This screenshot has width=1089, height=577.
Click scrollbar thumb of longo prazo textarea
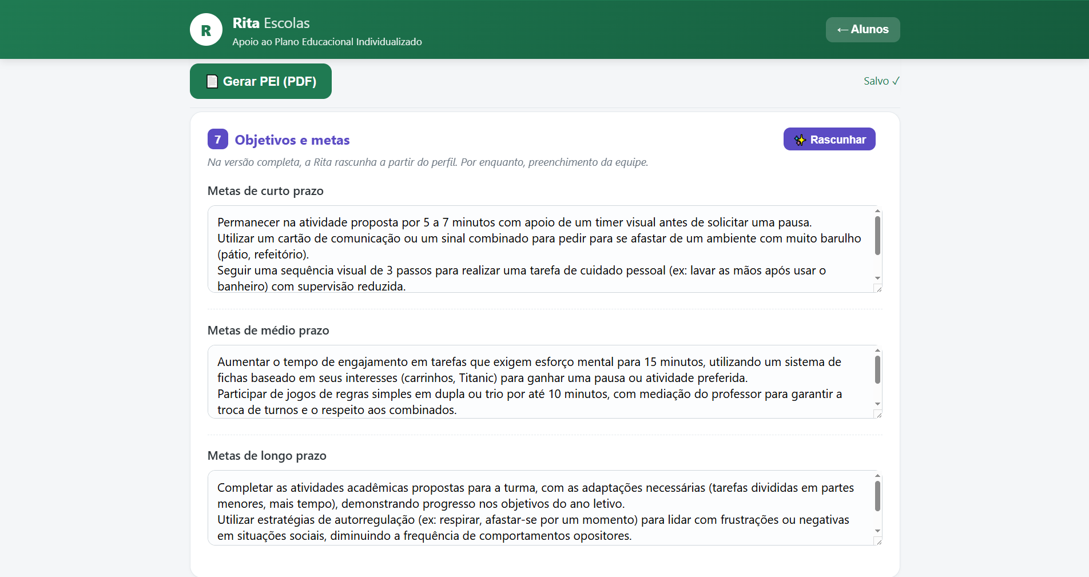point(877,496)
